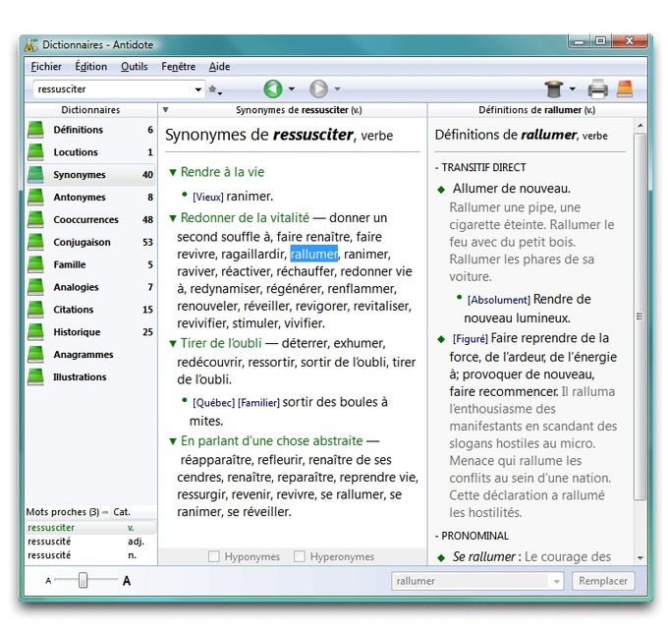Click the synonym 'revitaliser'
This screenshot has width=668, height=632.
(381, 306)
